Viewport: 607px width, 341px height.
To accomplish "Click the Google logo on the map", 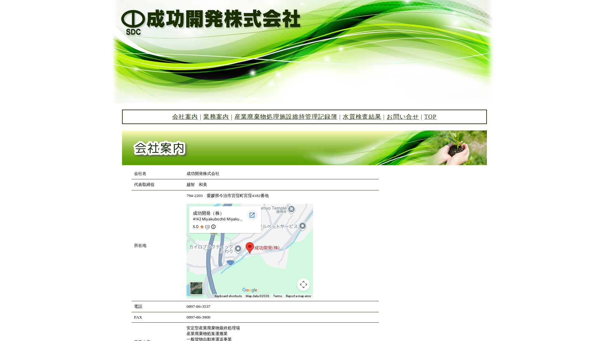I will click(249, 290).
